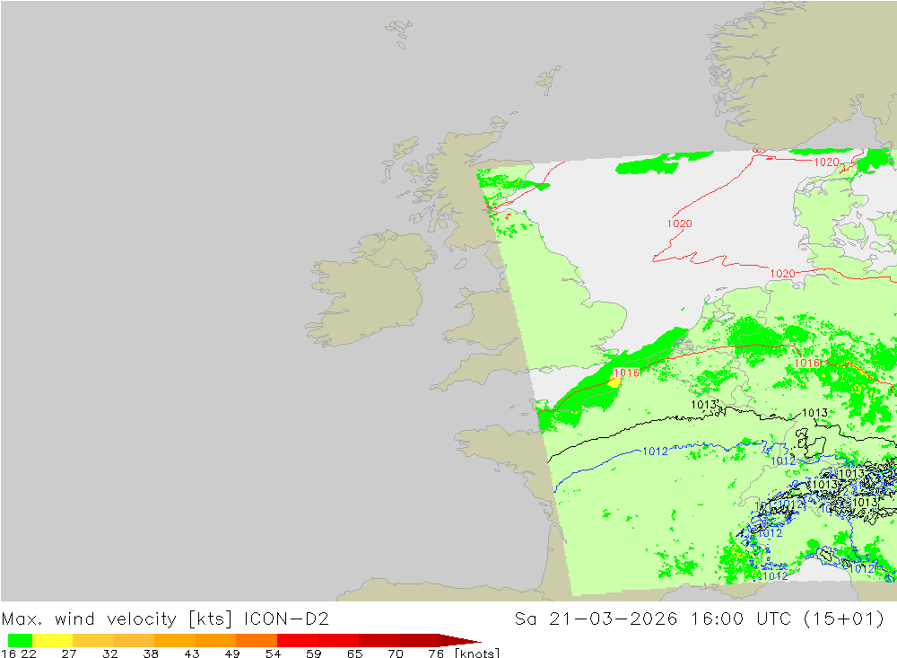Image resolution: width=897 pixels, height=658 pixels.
Task: Click the '(15+01)' forecast offset text
Action: click(x=844, y=619)
